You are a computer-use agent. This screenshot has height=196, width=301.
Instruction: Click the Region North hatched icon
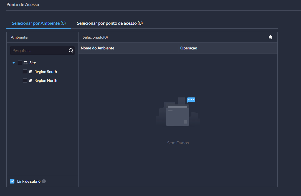coord(30,81)
